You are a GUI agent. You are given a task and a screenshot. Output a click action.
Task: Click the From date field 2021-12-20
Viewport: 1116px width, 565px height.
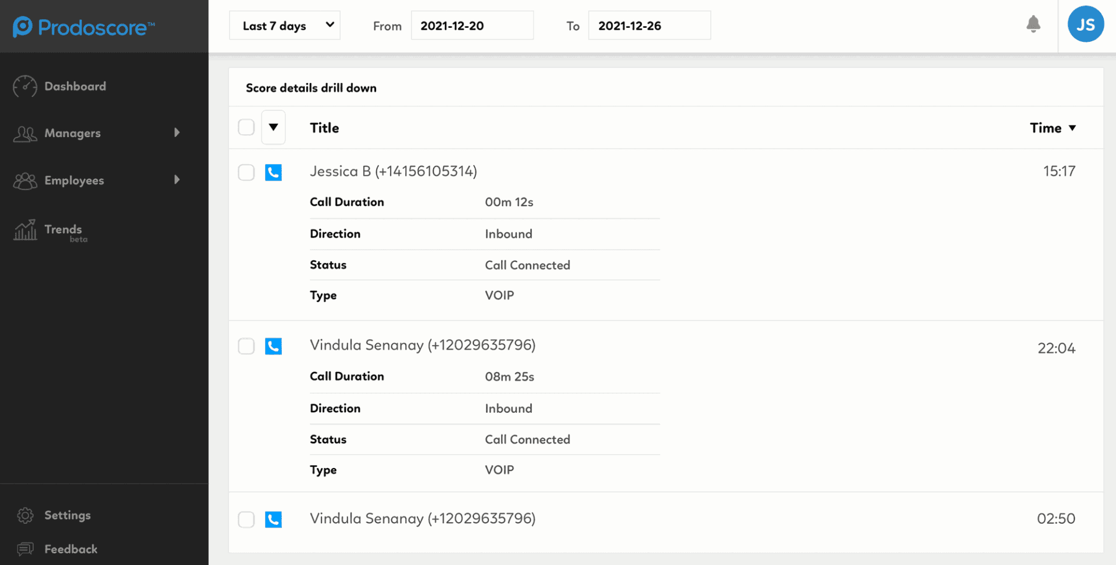point(472,26)
